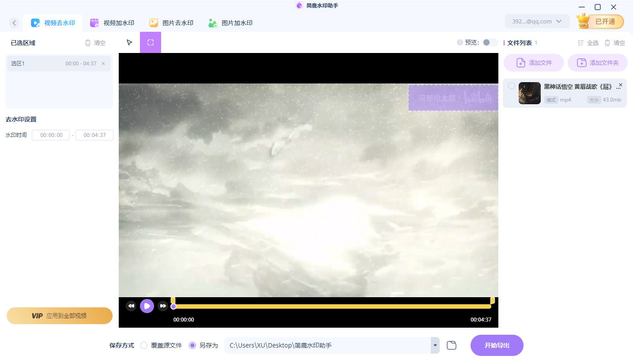Open the 图片去水印 tab
Viewport: 633px width, 363px height.
click(171, 23)
